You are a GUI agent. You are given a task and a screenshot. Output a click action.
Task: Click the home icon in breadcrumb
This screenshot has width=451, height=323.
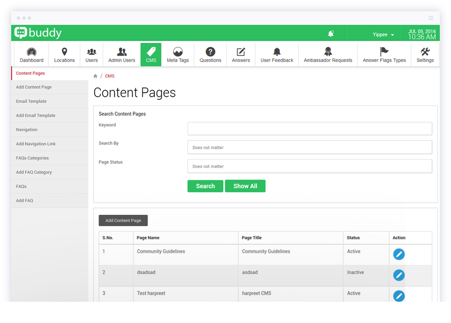95,76
